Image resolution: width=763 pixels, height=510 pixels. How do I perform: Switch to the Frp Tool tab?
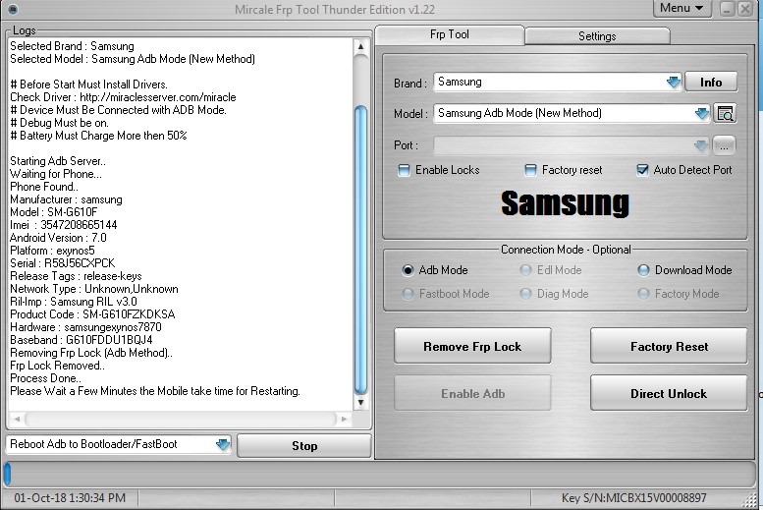click(450, 34)
